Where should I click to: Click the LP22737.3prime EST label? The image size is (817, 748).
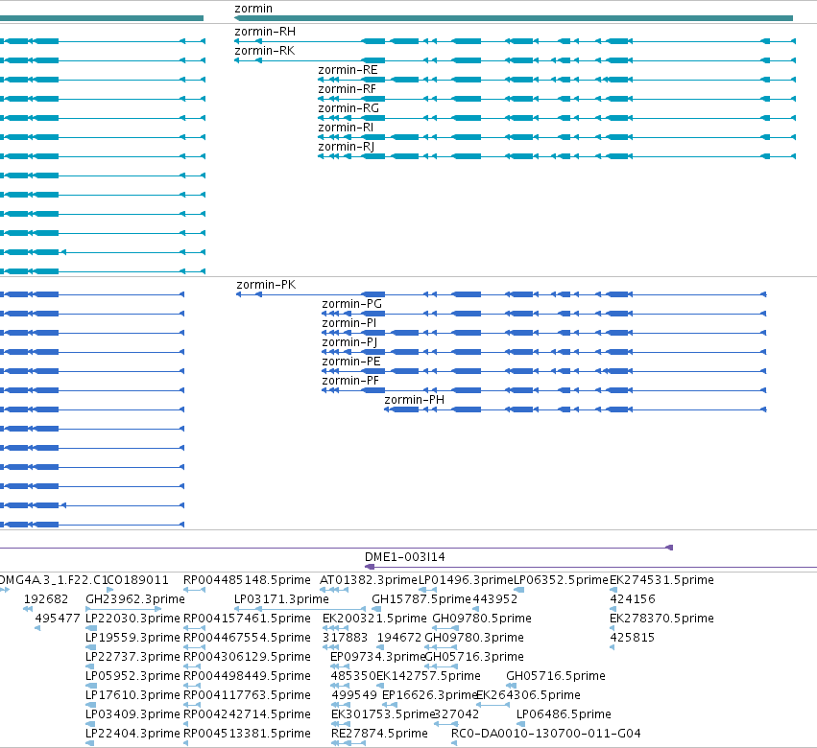pyautogui.click(x=132, y=658)
